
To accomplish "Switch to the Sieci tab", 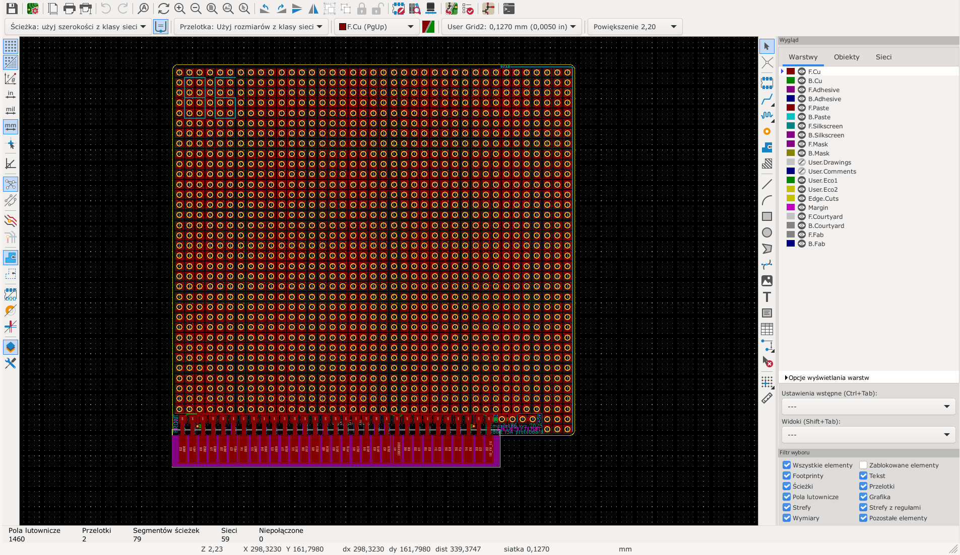I will click(883, 57).
